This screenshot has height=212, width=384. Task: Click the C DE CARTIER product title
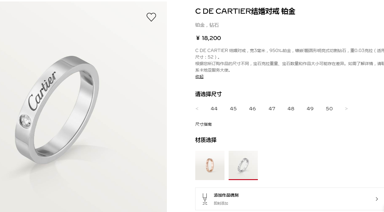point(245,11)
